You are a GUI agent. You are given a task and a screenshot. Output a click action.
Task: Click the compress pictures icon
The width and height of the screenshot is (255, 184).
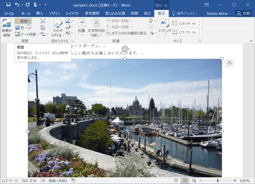[43, 21]
